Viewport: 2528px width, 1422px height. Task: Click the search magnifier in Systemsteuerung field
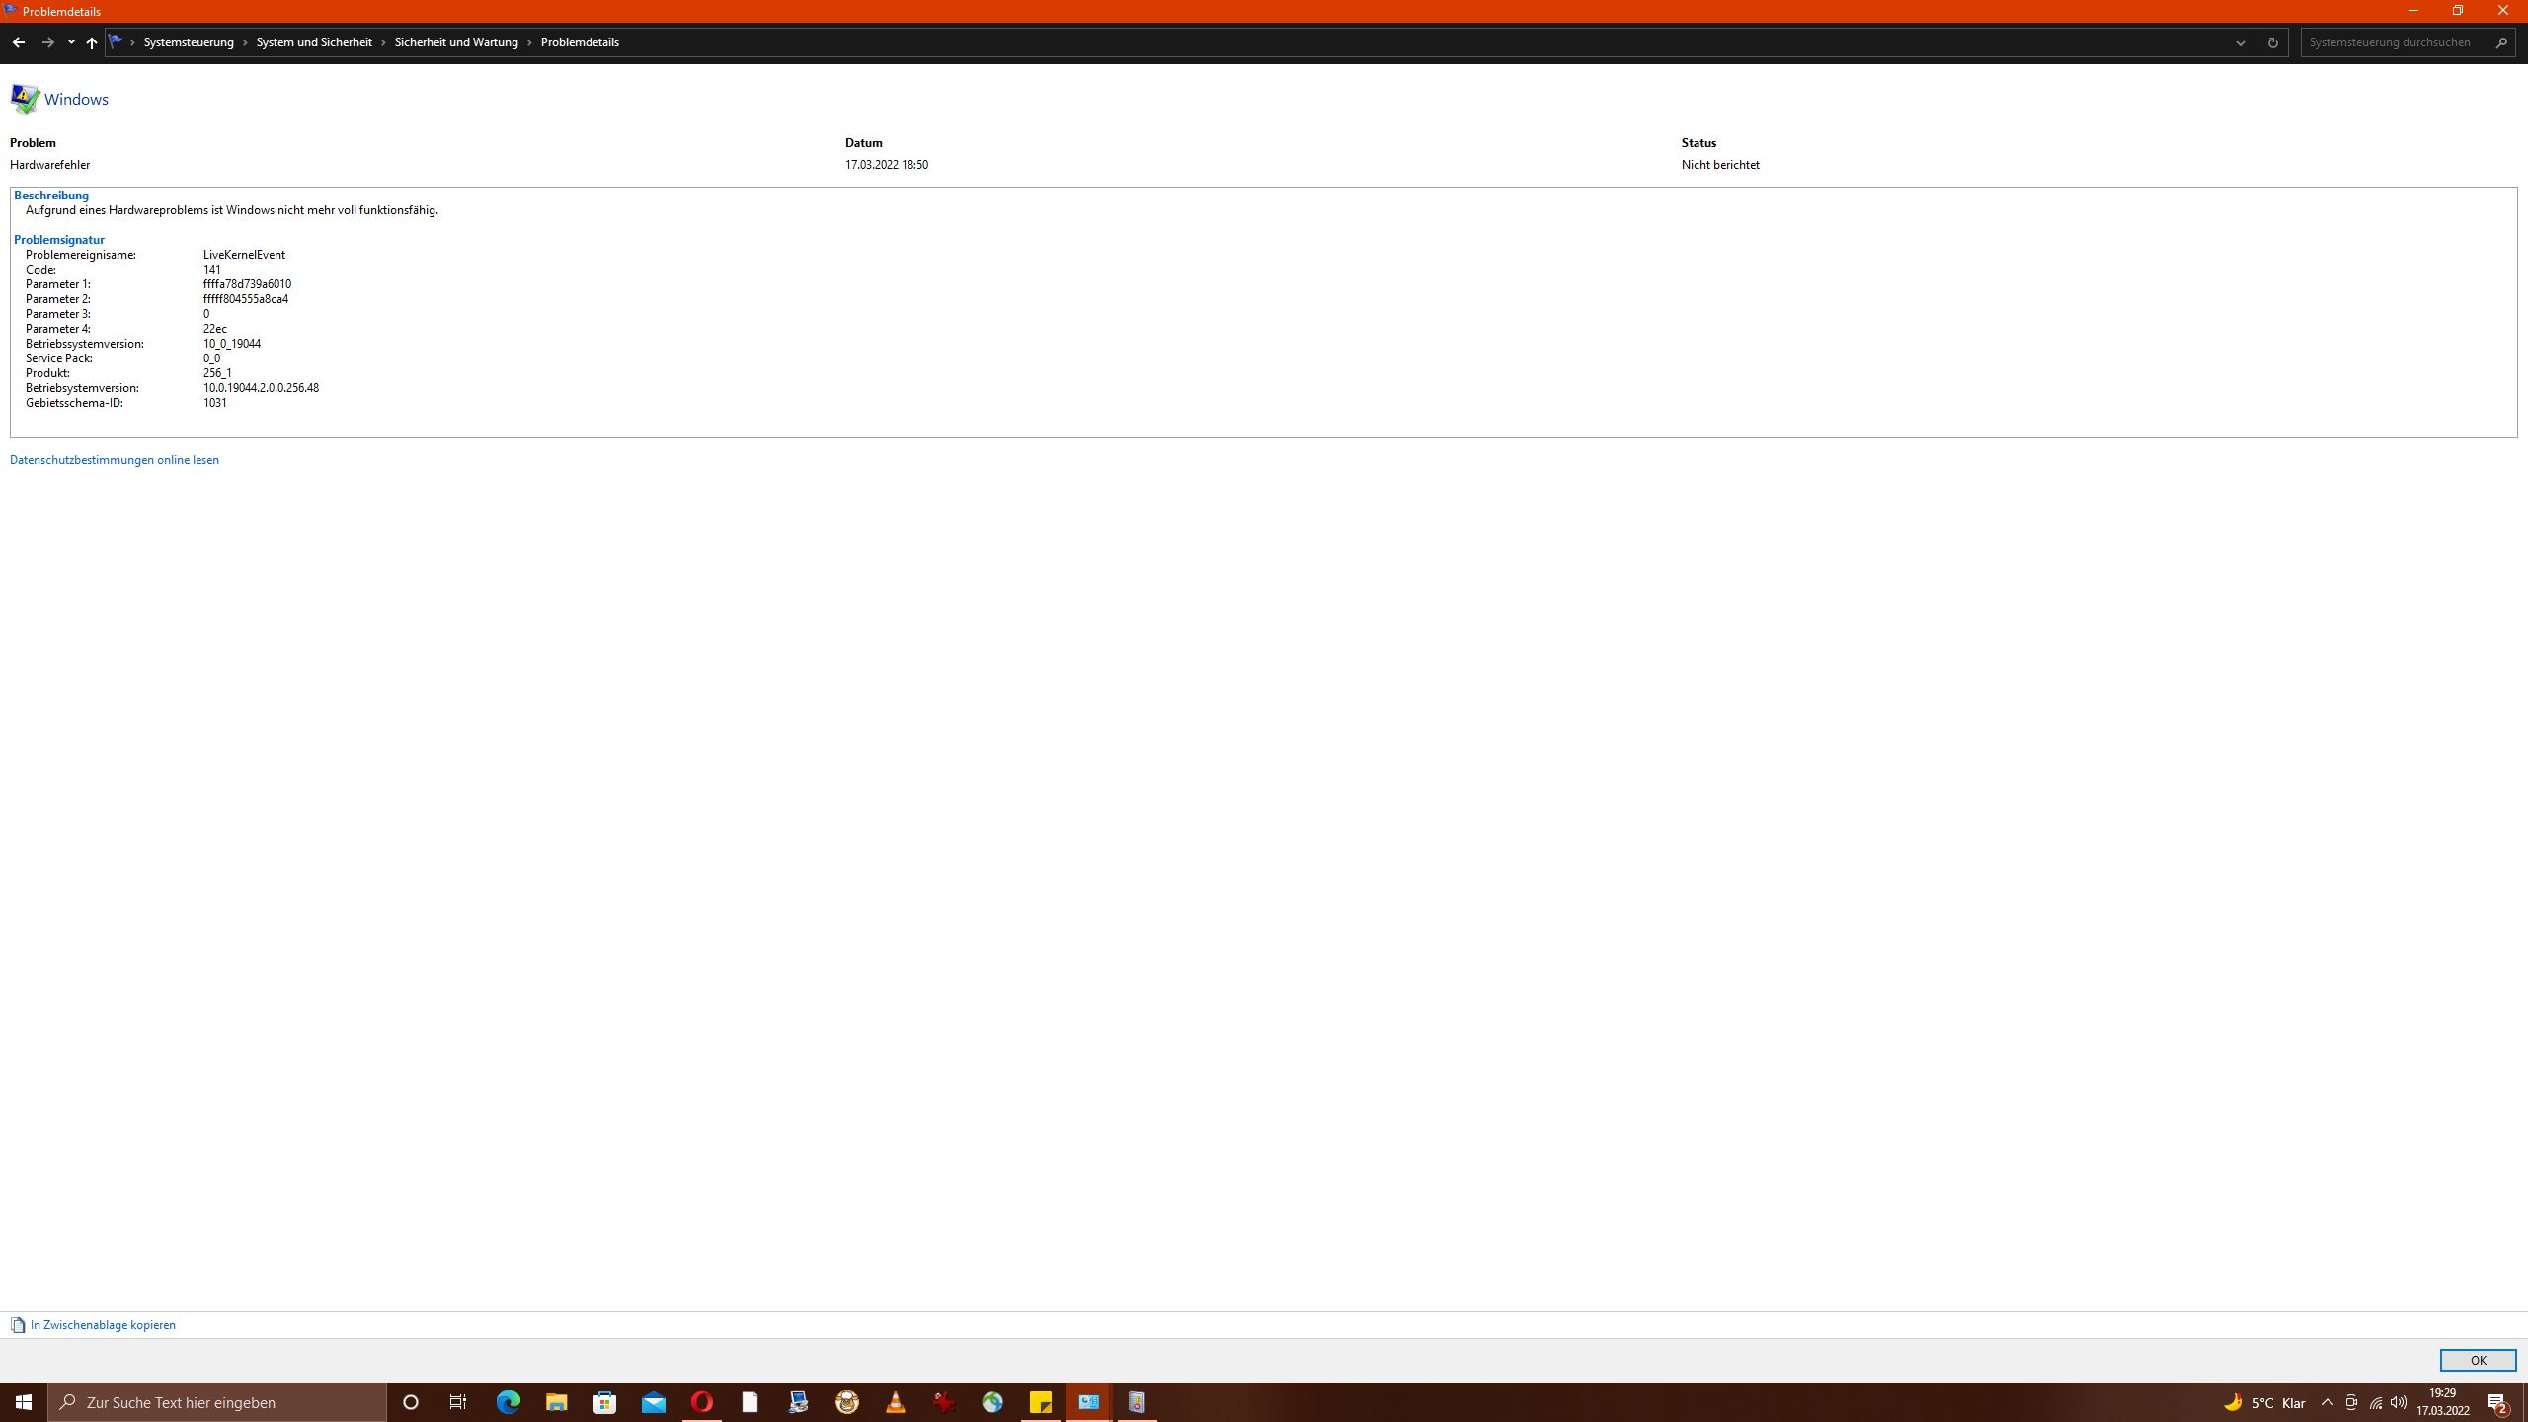click(2501, 42)
